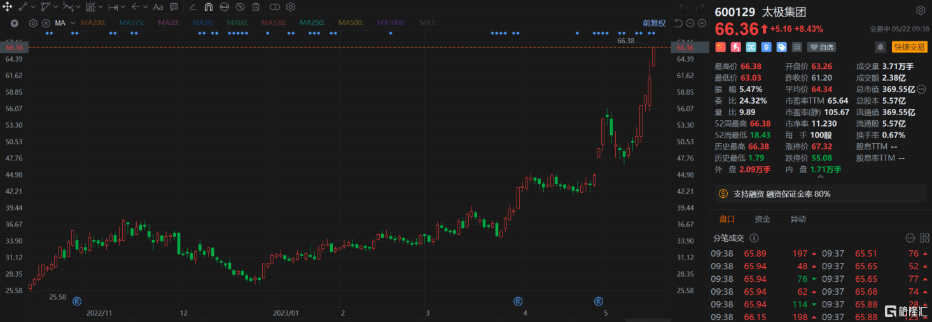The height and width of the screenshot is (322, 932).
Task: Zoom in the chart with plus
Action: point(702,23)
